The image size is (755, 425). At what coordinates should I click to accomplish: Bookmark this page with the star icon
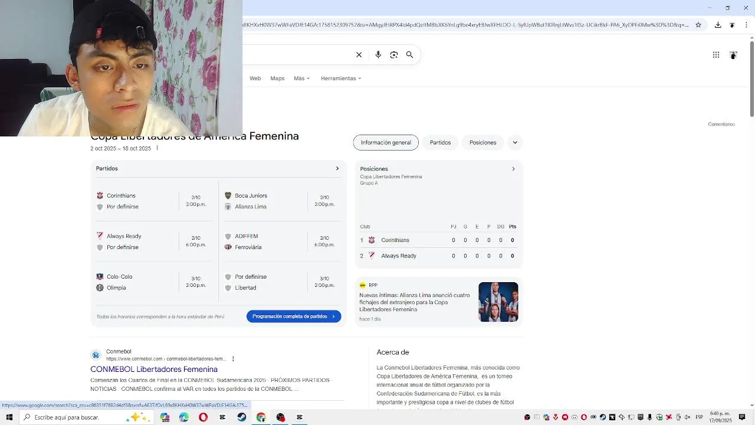tap(698, 25)
